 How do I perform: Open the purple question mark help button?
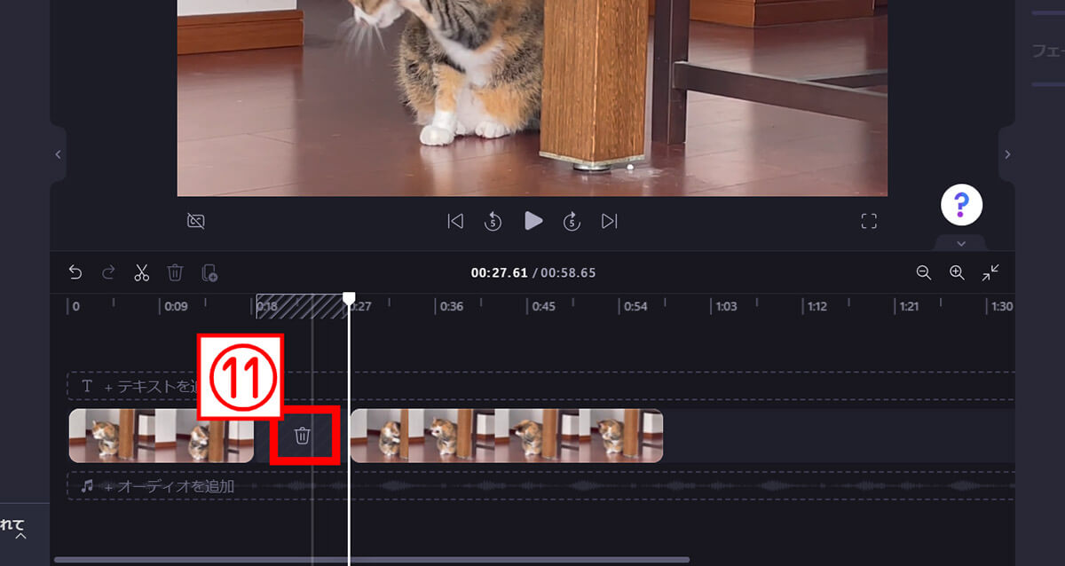coord(961,206)
